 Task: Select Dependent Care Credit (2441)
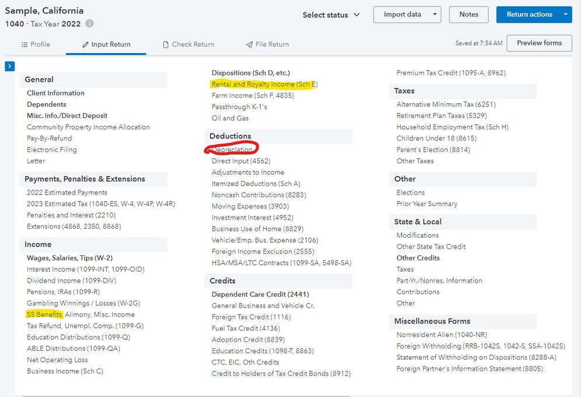click(x=260, y=295)
